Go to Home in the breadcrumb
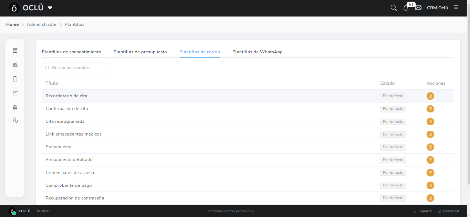 tap(12, 24)
